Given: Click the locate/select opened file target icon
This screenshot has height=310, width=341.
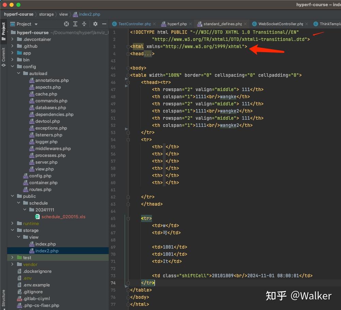Looking at the screenshot, I should (66, 24).
